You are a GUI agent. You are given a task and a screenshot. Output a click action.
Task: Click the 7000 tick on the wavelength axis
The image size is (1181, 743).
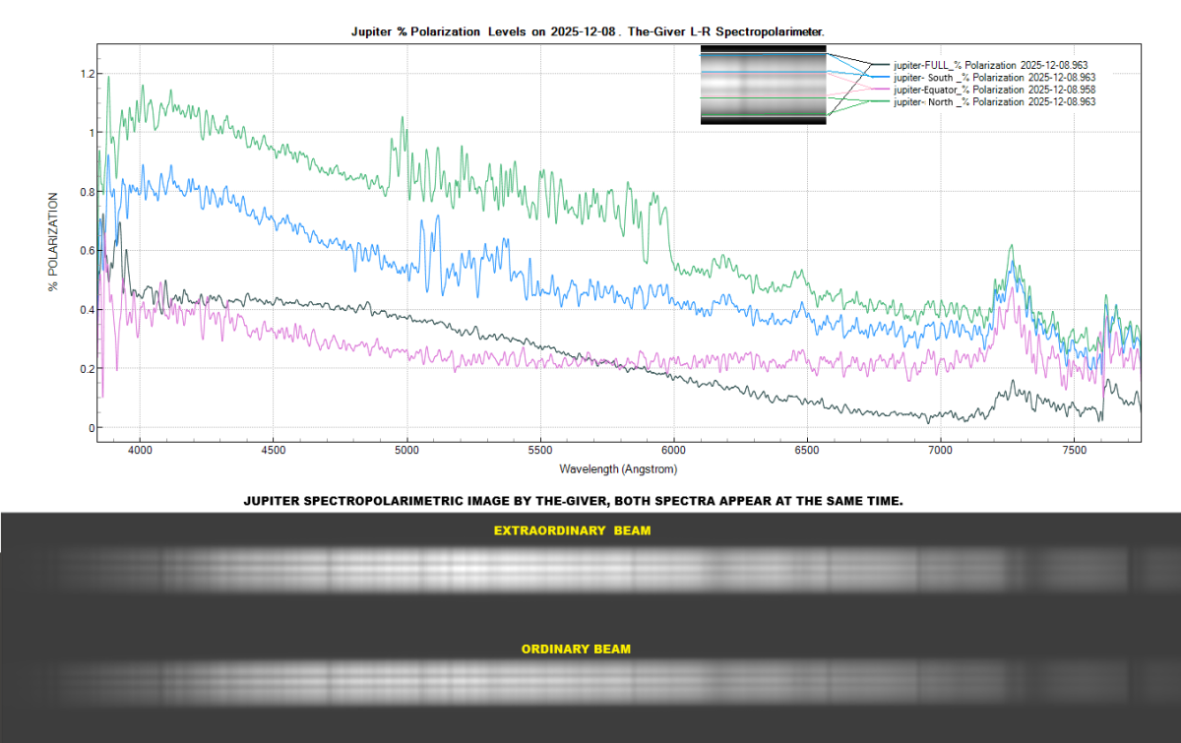(x=940, y=449)
